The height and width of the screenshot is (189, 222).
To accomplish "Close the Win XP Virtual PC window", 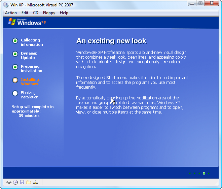I will tap(212, 3).
